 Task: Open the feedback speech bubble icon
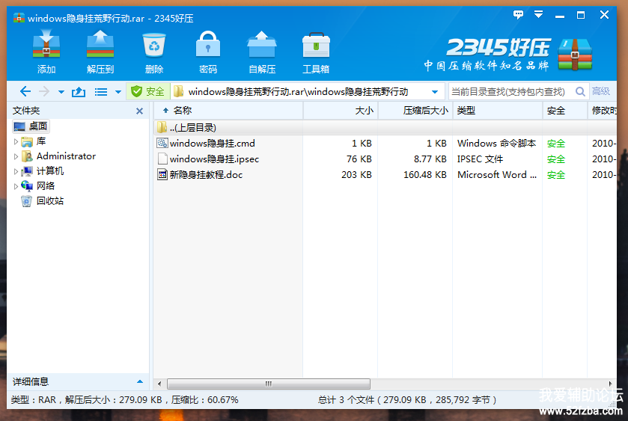[x=519, y=15]
